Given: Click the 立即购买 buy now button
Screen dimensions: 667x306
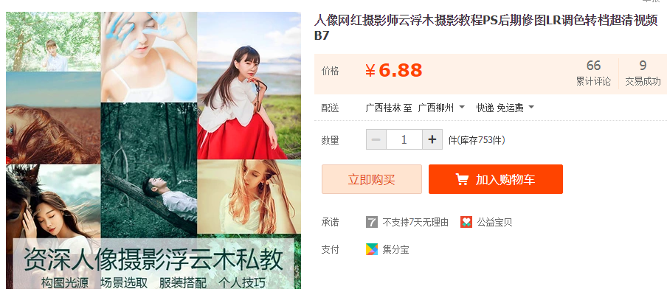Looking at the screenshot, I should point(372,179).
